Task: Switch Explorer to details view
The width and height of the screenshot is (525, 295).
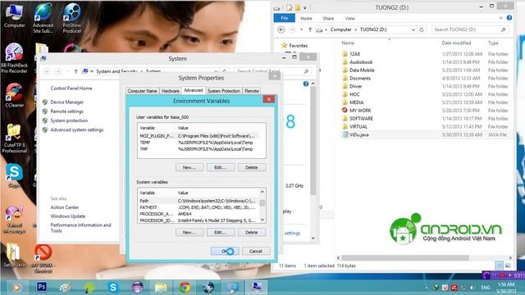Action: pyautogui.click(x=499, y=265)
